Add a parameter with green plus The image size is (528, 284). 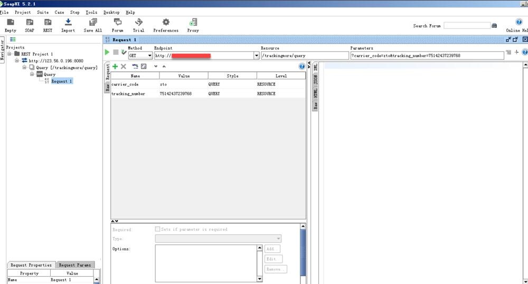[x=115, y=66]
